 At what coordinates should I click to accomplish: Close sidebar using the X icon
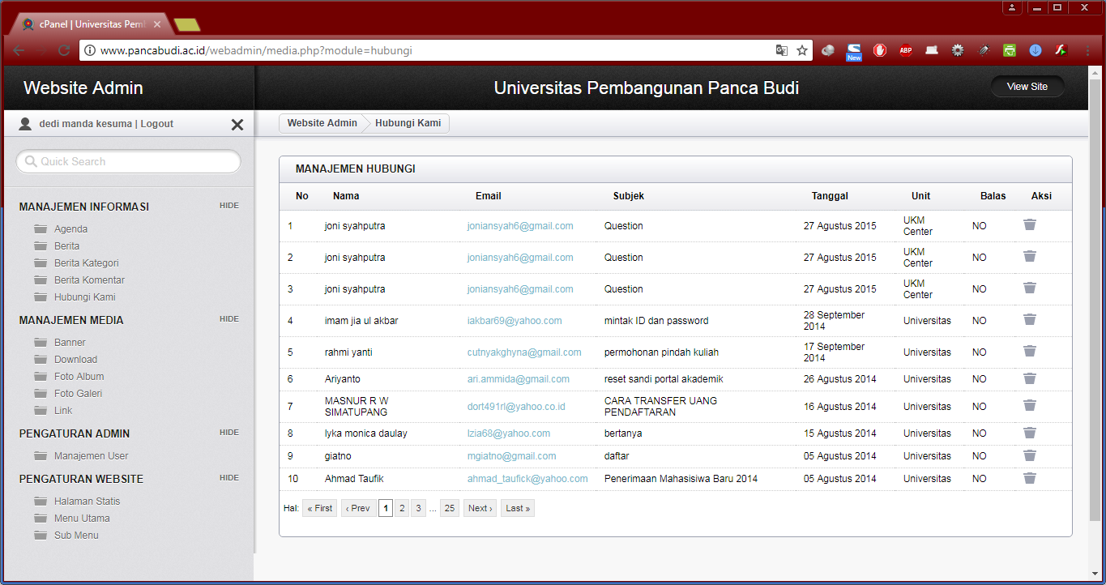237,125
